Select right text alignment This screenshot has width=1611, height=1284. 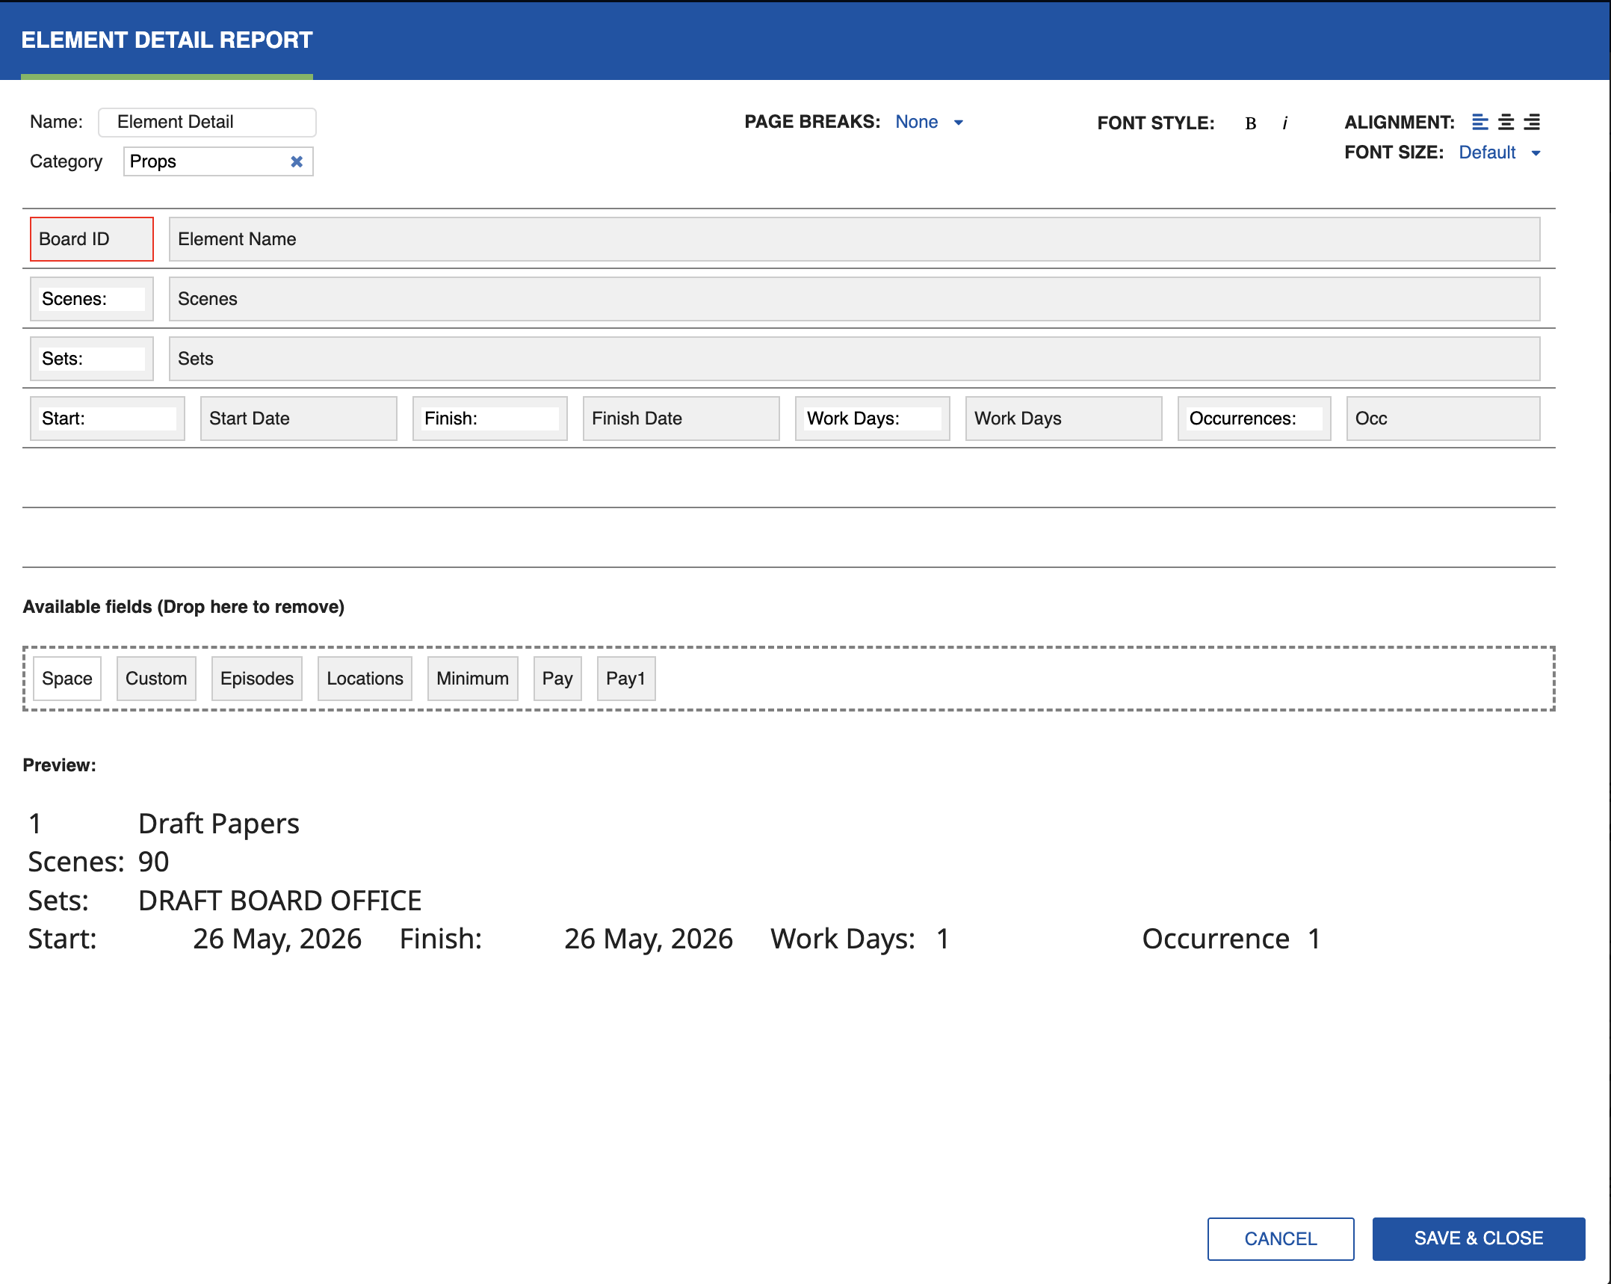[x=1531, y=122]
